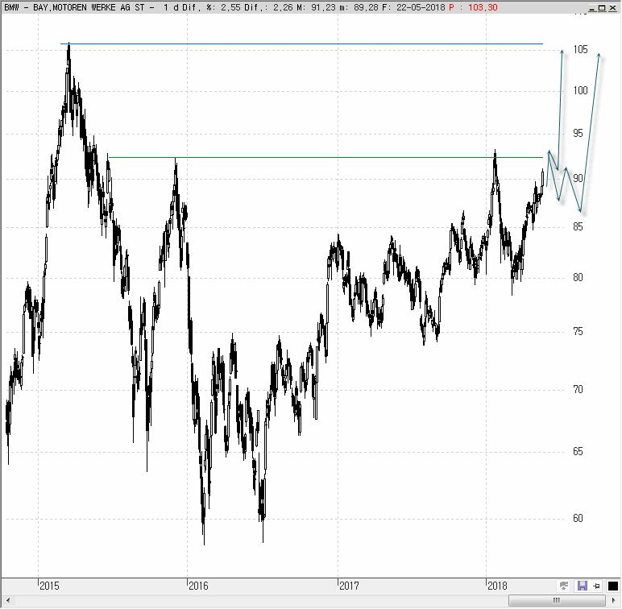Click the 90 price axis label
The image size is (622, 609).
click(578, 179)
